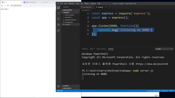Open the Debug menu
Viewport: 175px width, 98px height.
[86, 4]
